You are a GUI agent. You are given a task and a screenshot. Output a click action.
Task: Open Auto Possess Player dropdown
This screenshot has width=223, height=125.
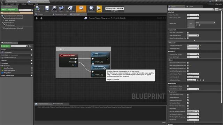193,74
